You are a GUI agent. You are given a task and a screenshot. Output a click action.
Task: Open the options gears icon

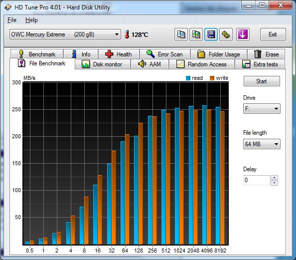[226, 34]
